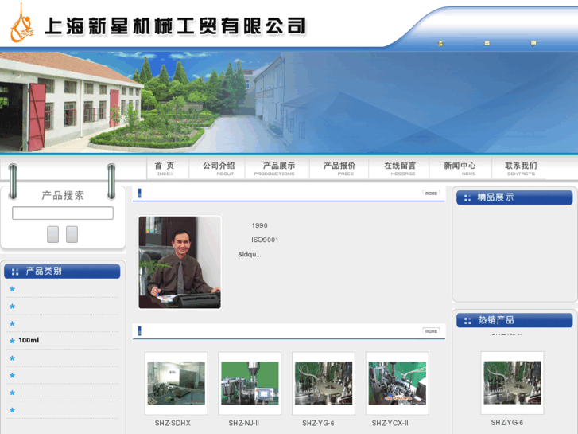This screenshot has height=434, width=578.
Task: Click the 产品类别 panel header
Action: (62, 271)
